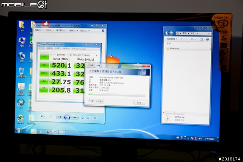
Task: Open the Photo Viewer zoom magnifier control
Action: click(43, 116)
